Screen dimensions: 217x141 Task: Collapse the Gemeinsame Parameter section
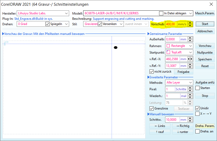point(148,34)
